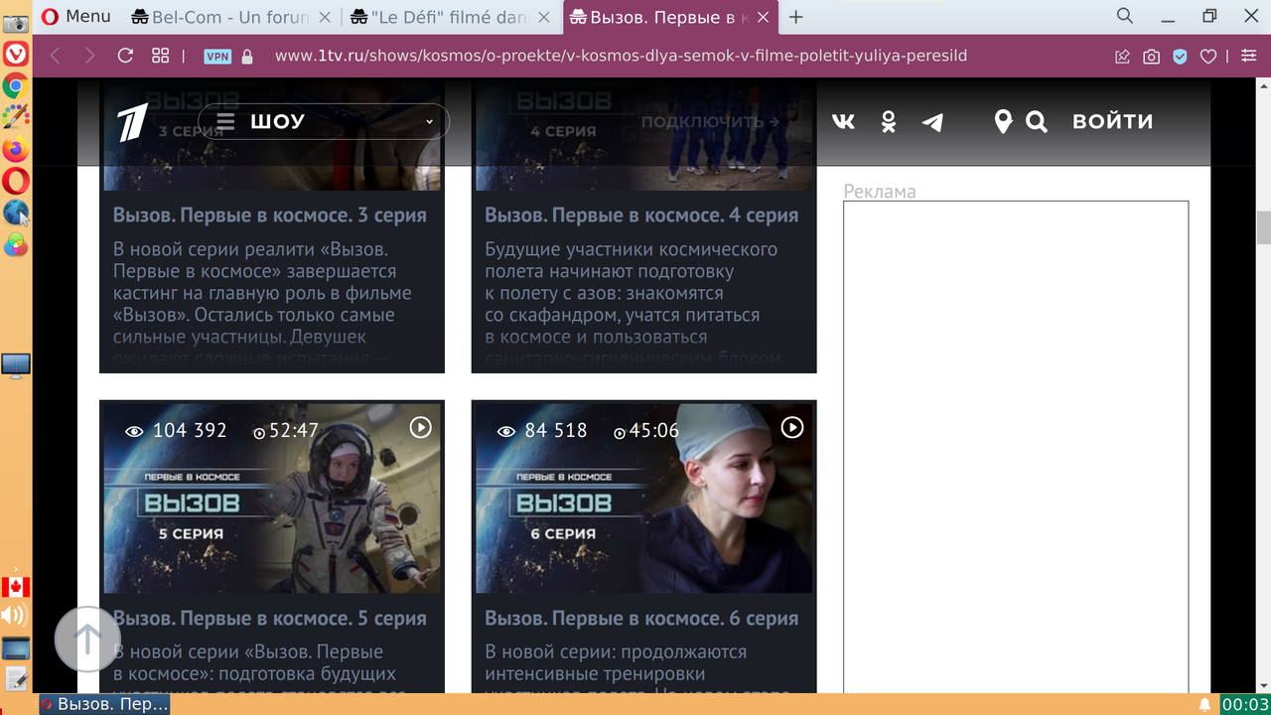Image resolution: width=1271 pixels, height=715 pixels.
Task: Launch Vivaldi browser from dock
Action: tap(16, 54)
